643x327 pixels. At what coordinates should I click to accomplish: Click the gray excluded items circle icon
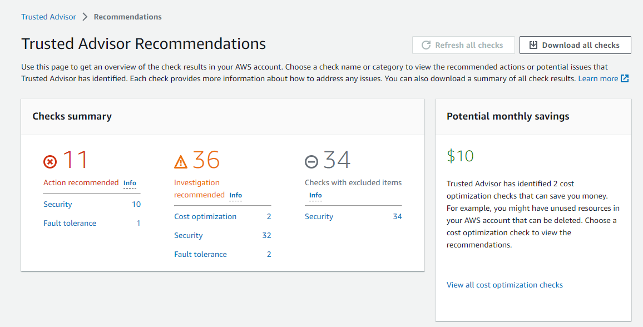pos(311,162)
